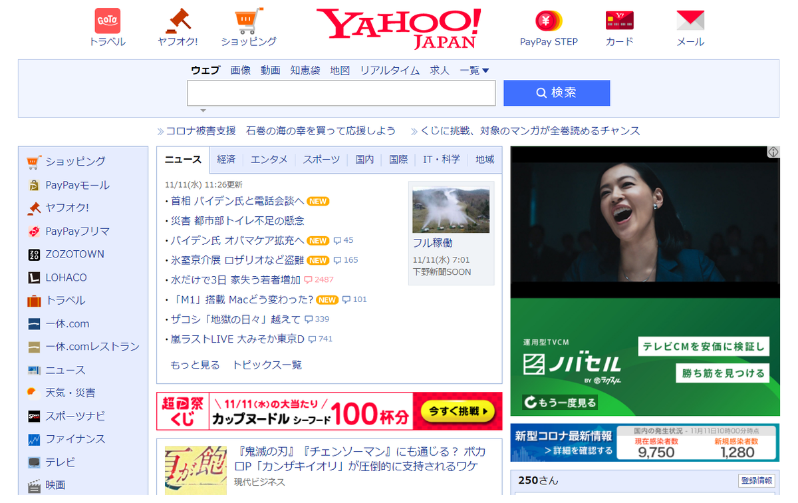Open comment count 741 bubble
The width and height of the screenshot is (798, 503).
coord(321,339)
